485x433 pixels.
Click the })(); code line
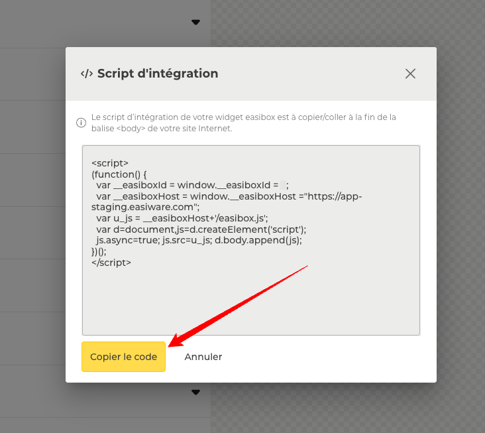coord(99,251)
